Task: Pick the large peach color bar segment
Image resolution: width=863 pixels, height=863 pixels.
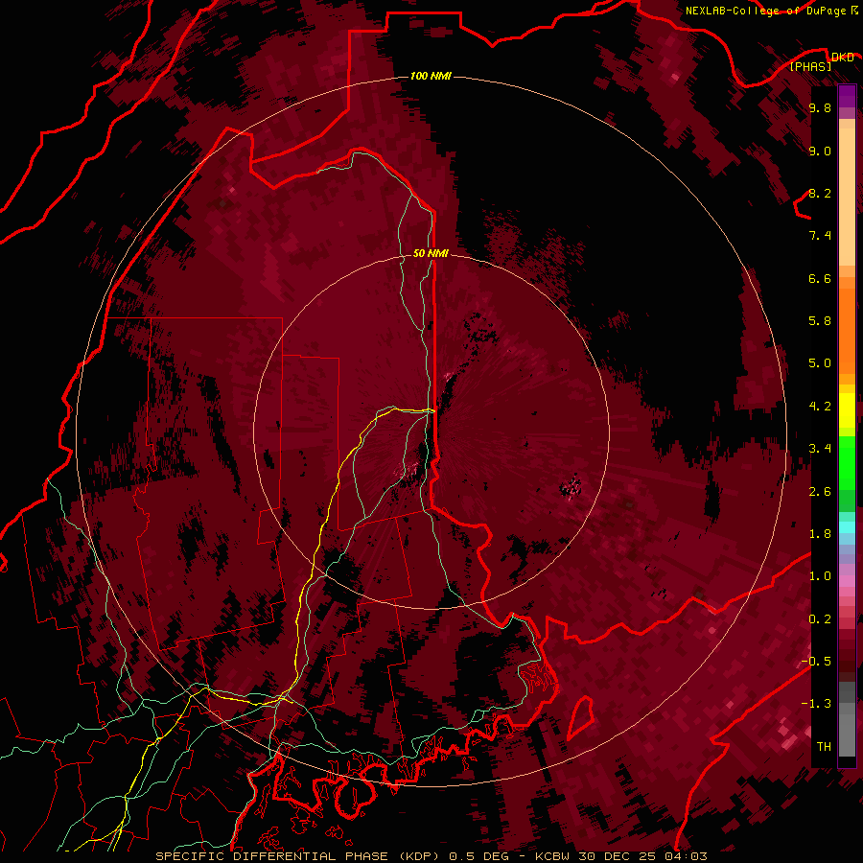Action: point(847,198)
